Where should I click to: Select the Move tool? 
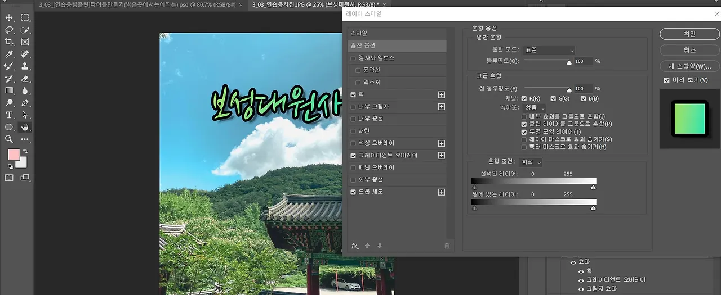click(x=9, y=18)
